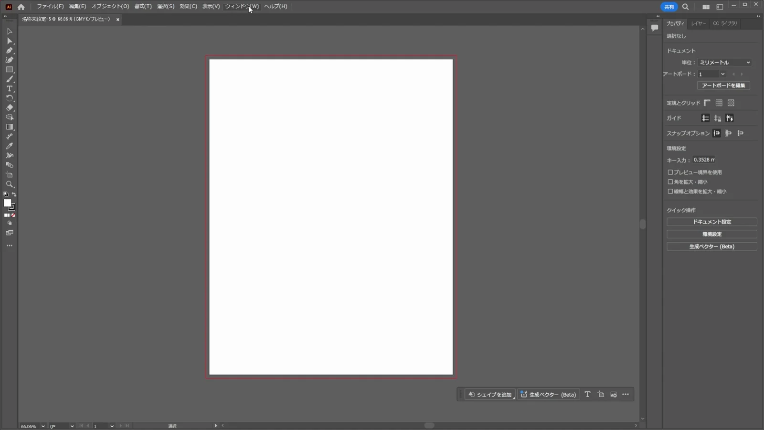Open the search icon in top bar
The height and width of the screenshot is (430, 764).
click(685, 7)
